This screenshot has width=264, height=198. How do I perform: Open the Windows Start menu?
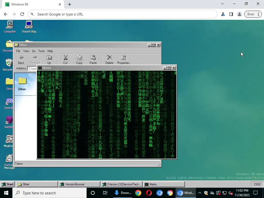point(6,193)
